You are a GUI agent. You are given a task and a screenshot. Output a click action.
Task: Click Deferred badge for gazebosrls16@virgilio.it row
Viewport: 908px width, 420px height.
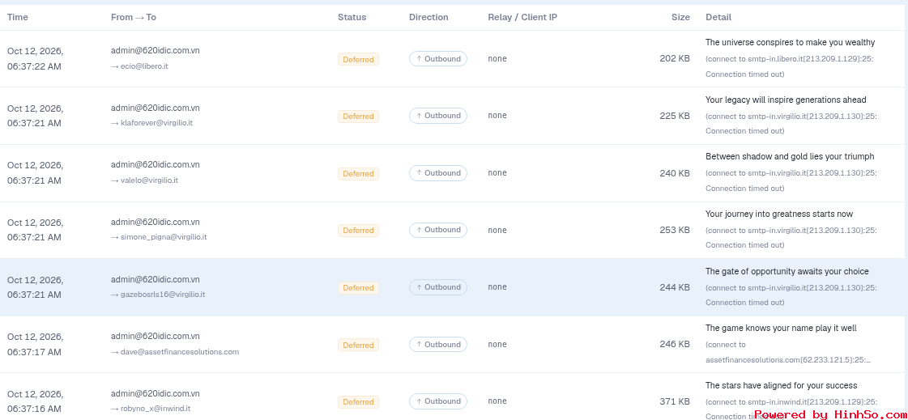tap(359, 287)
